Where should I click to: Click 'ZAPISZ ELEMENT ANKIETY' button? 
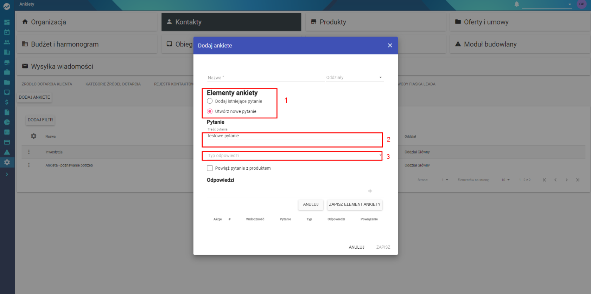(x=355, y=204)
